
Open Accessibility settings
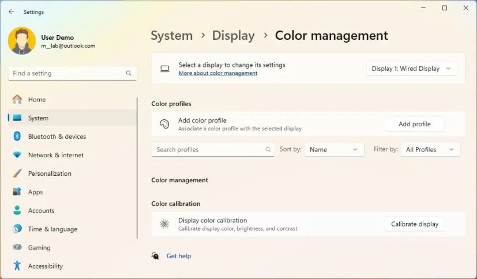click(x=45, y=266)
